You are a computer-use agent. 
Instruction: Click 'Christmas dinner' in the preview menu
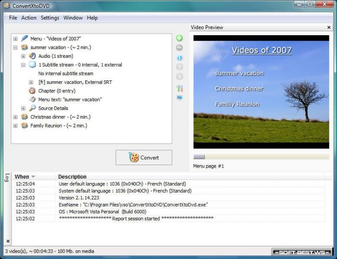[x=239, y=89]
